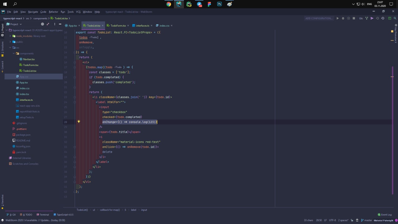Expand the public folder in the tree

pos(10,42)
